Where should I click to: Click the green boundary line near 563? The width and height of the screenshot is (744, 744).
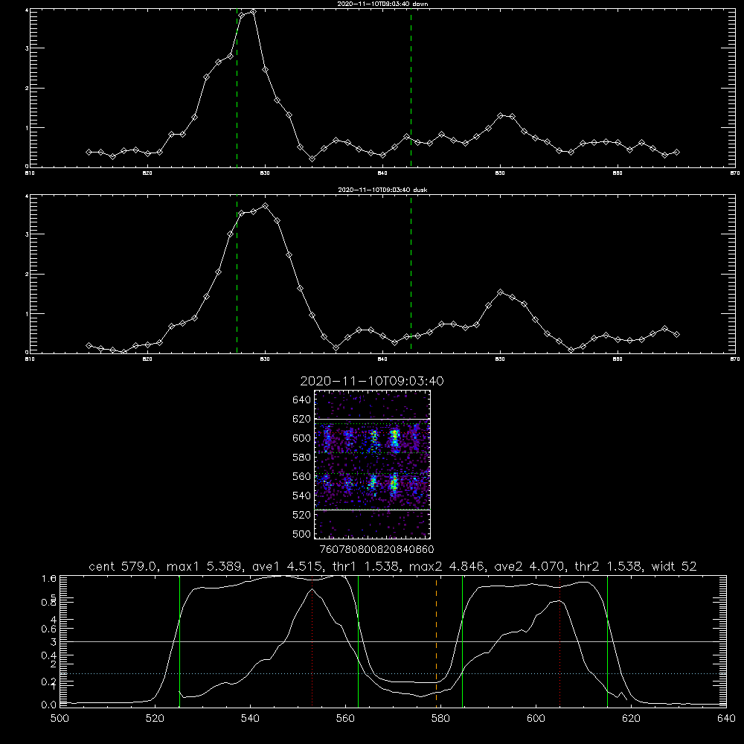359,641
